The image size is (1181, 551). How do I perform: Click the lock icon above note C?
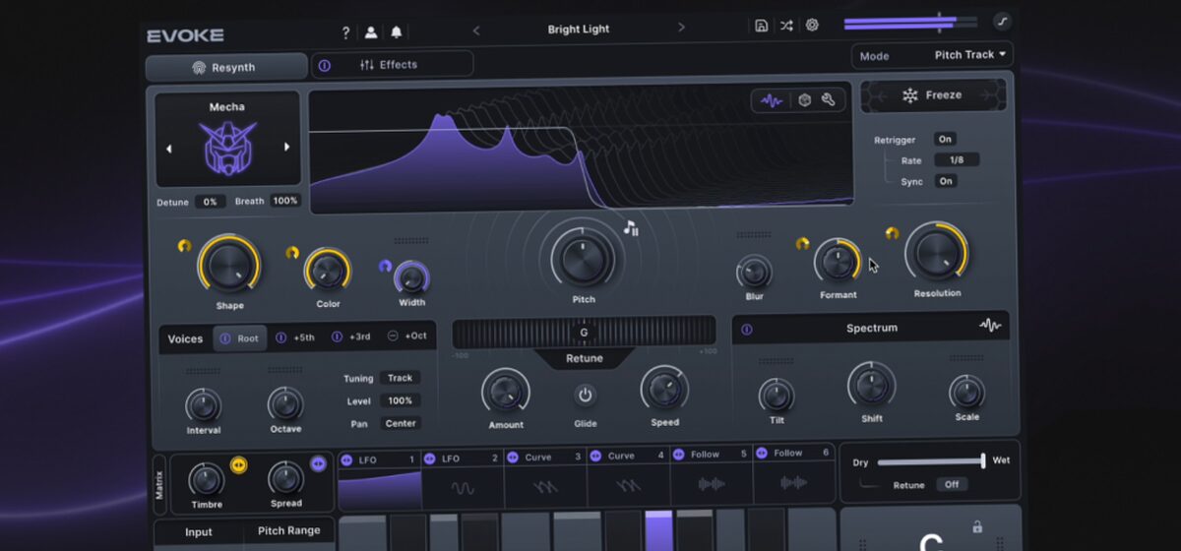click(x=977, y=526)
